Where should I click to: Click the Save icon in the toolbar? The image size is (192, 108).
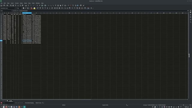pos(7,5)
